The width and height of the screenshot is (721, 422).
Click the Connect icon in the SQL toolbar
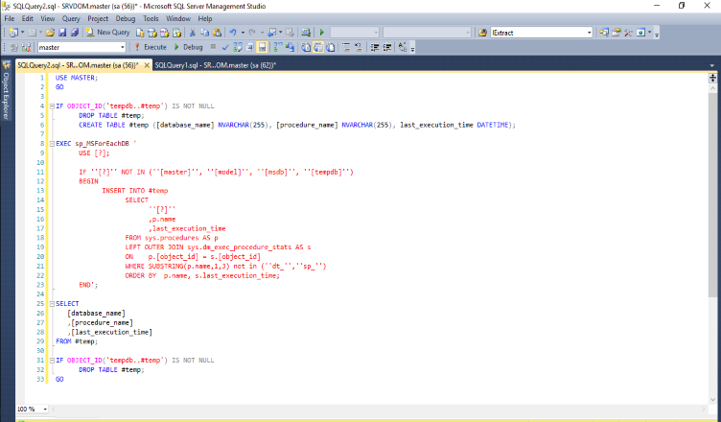coord(13,47)
